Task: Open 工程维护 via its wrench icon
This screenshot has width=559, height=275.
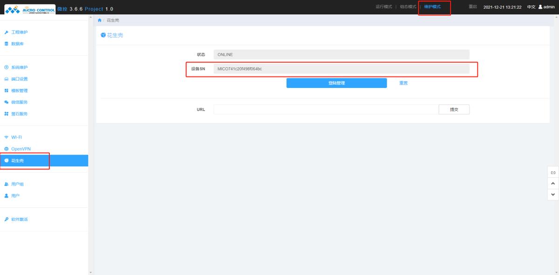Action: click(x=7, y=32)
